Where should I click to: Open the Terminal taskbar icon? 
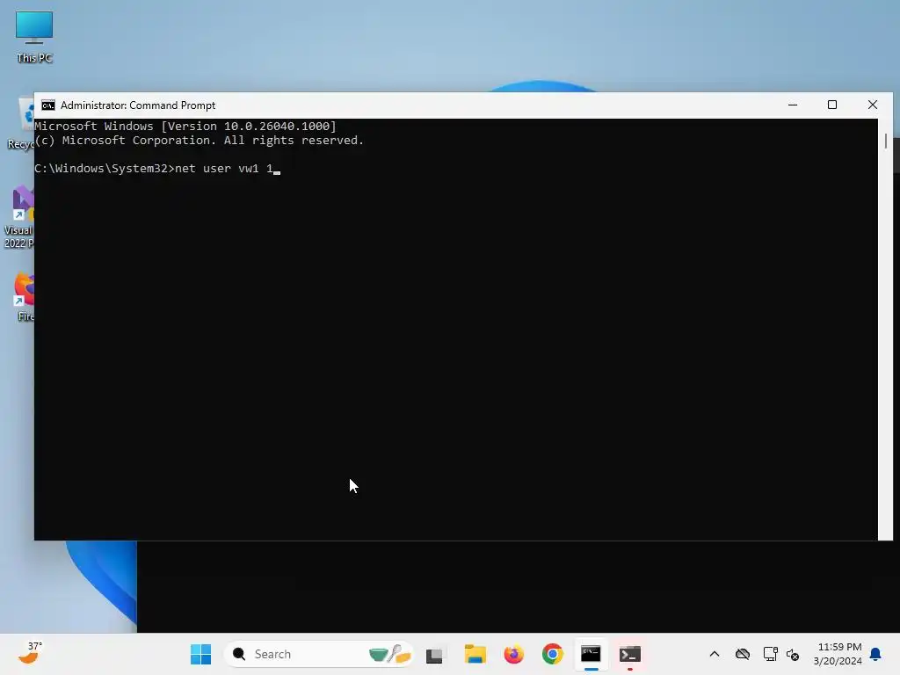click(x=629, y=654)
